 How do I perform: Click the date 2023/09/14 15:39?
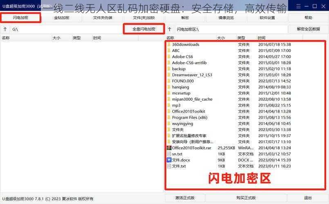275,160
